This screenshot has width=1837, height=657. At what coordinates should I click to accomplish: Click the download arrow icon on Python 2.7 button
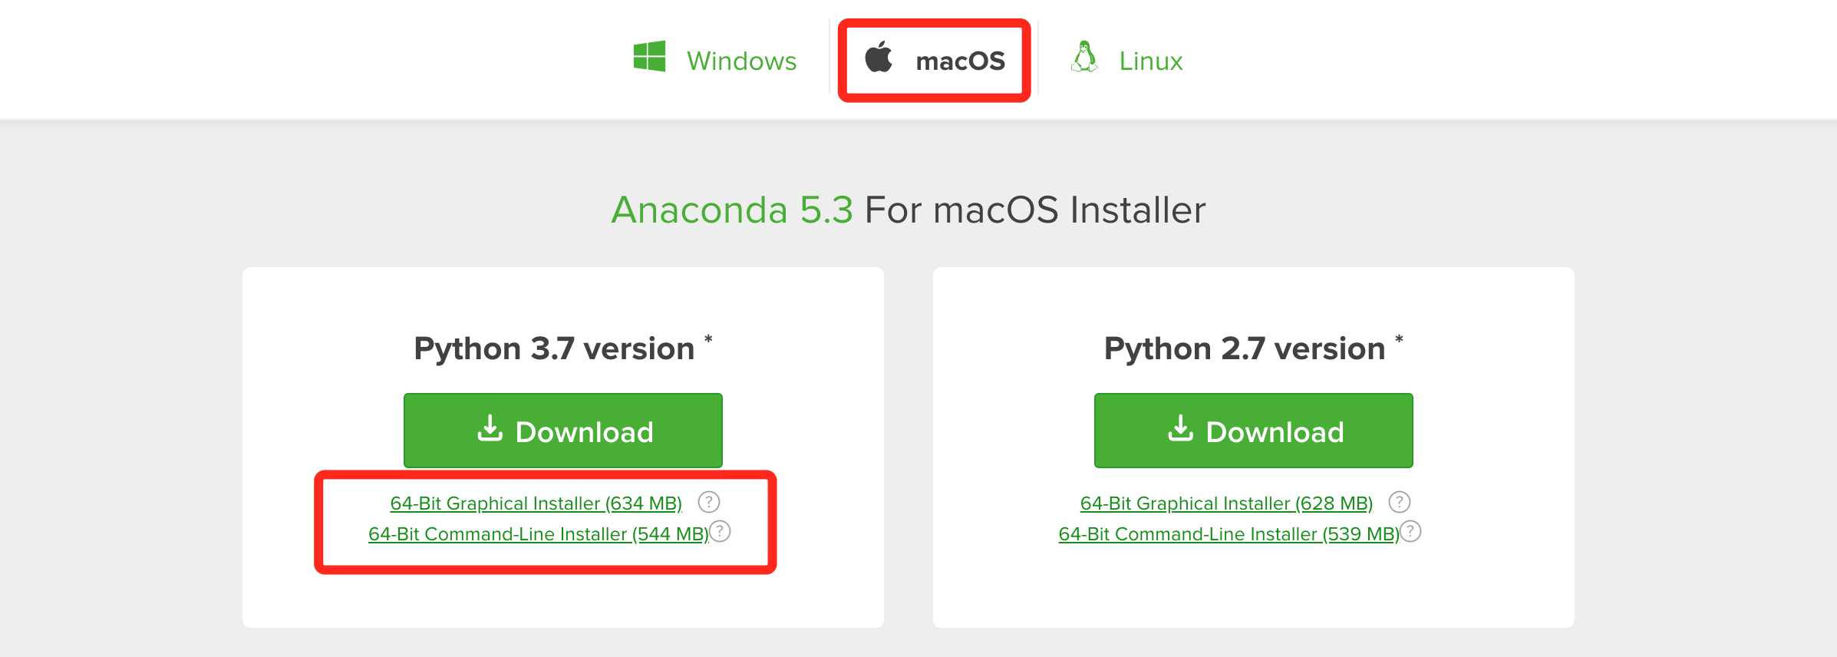(x=1181, y=430)
